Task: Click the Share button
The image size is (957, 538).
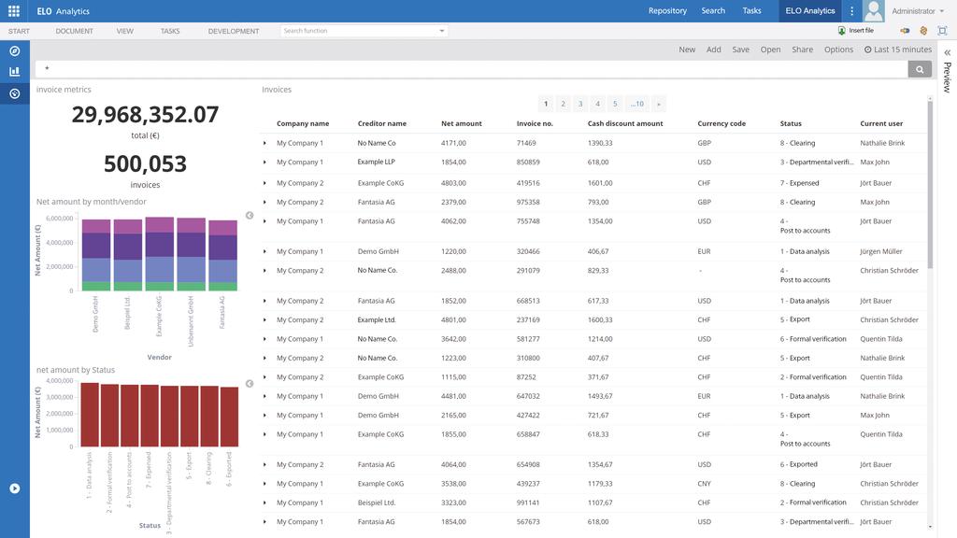Action: point(803,50)
